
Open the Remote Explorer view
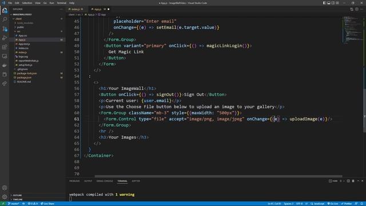[5, 56]
